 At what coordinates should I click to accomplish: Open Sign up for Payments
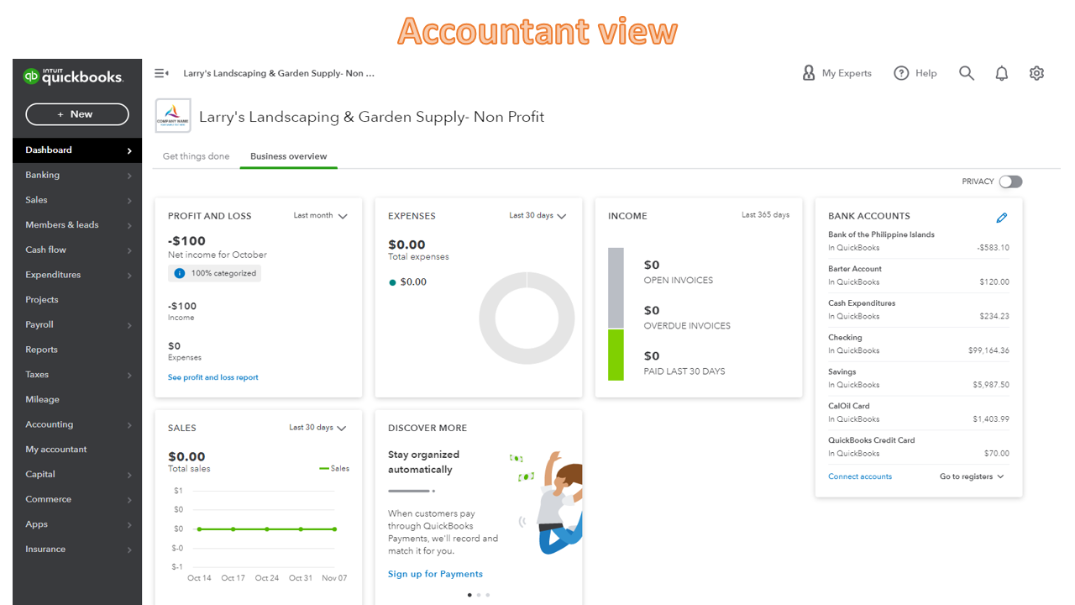(x=435, y=574)
